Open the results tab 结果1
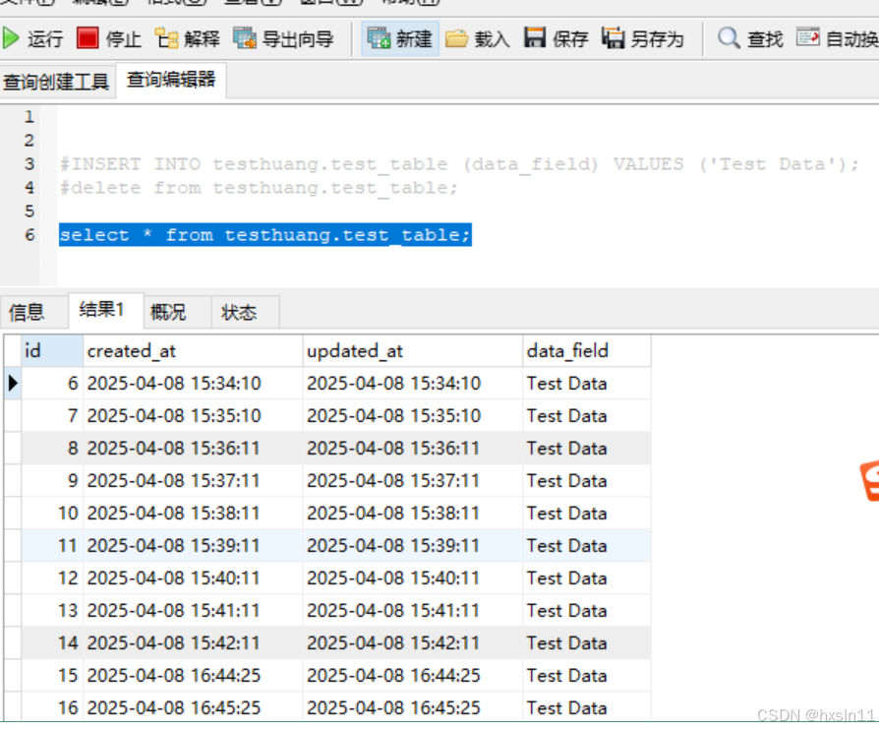879x730 pixels. (x=100, y=311)
